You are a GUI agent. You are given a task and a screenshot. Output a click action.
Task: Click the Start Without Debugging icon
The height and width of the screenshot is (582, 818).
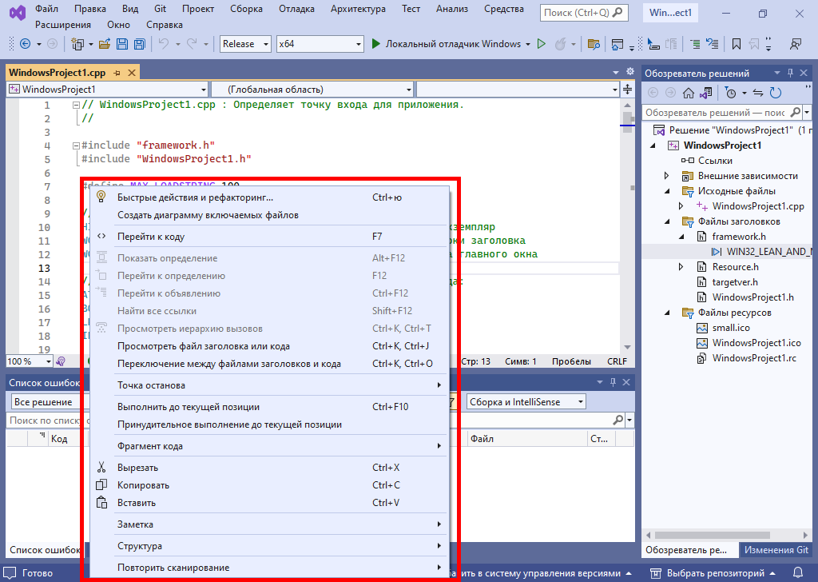(x=541, y=44)
